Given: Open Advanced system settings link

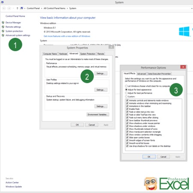Looking at the screenshot, I should (18, 35).
